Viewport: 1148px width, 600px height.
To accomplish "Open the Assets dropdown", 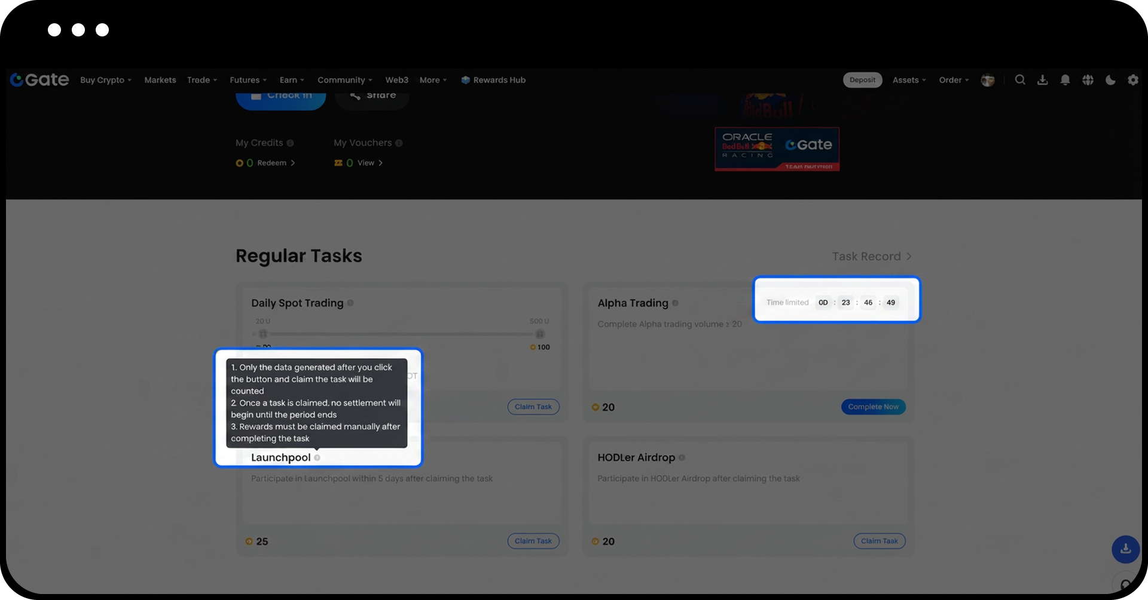I will (x=909, y=80).
